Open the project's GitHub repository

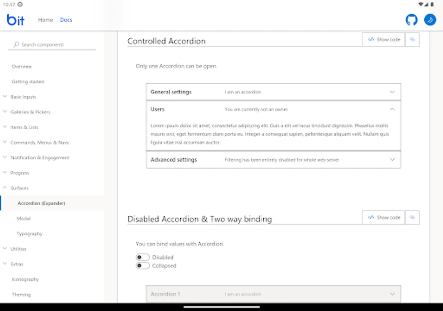click(411, 20)
